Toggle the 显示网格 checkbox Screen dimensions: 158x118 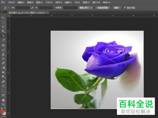tap(125, 8)
